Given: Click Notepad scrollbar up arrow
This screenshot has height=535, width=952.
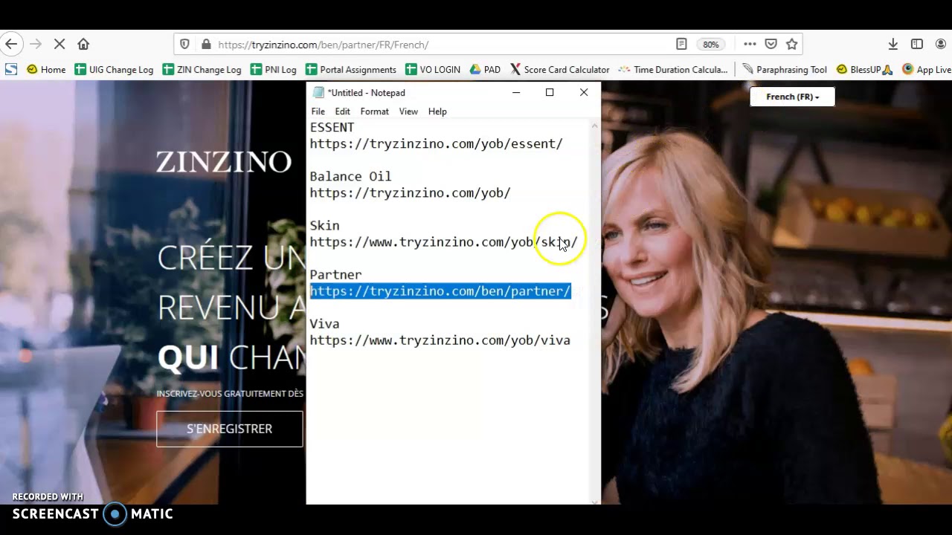Looking at the screenshot, I should [594, 126].
